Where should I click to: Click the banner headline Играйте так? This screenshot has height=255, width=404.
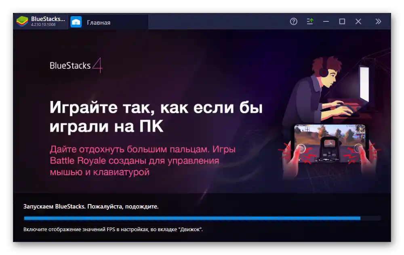point(158,106)
